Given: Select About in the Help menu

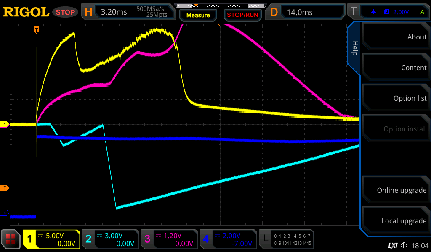Looking at the screenshot, I should coord(396,37).
